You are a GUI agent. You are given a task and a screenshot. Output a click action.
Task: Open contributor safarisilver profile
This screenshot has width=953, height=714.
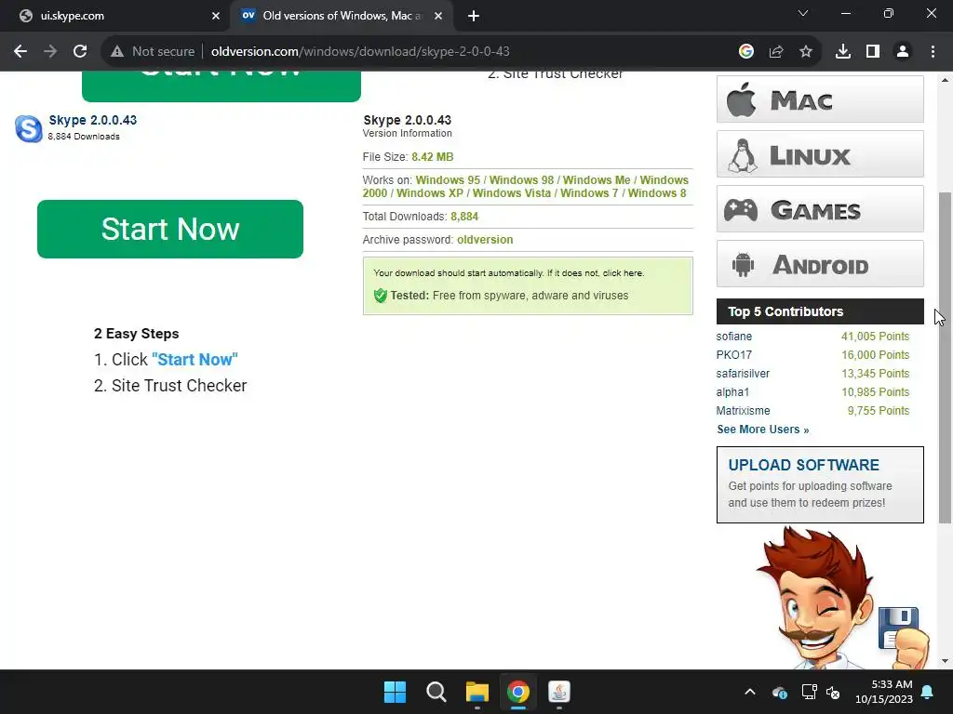(x=743, y=374)
